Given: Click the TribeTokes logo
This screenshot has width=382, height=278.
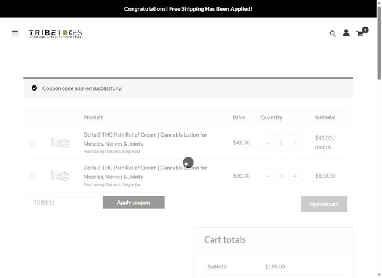Looking at the screenshot, I should pyautogui.click(x=56, y=34).
